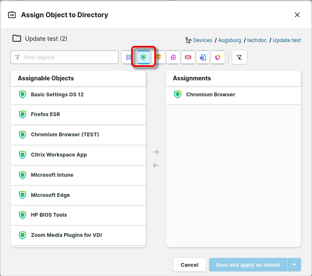Go to the Augsburg breadcrumb
The width and height of the screenshot is (312, 276).
click(229, 40)
